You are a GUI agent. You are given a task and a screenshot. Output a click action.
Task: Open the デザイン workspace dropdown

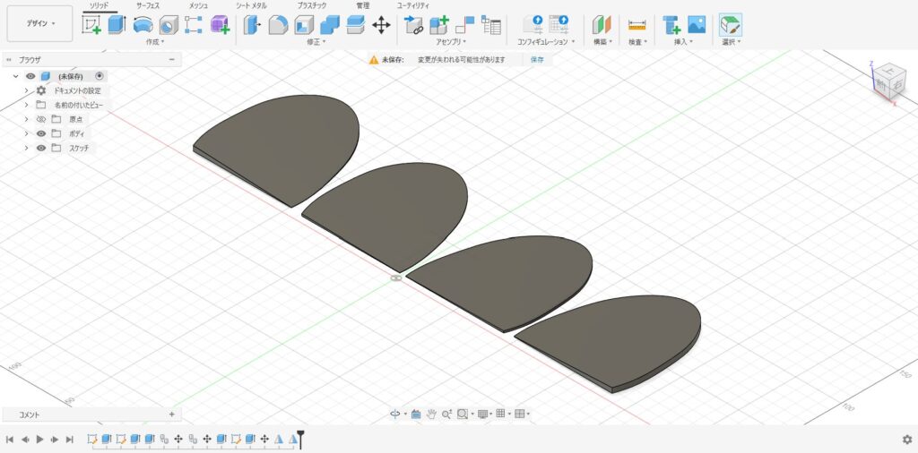pos(39,23)
